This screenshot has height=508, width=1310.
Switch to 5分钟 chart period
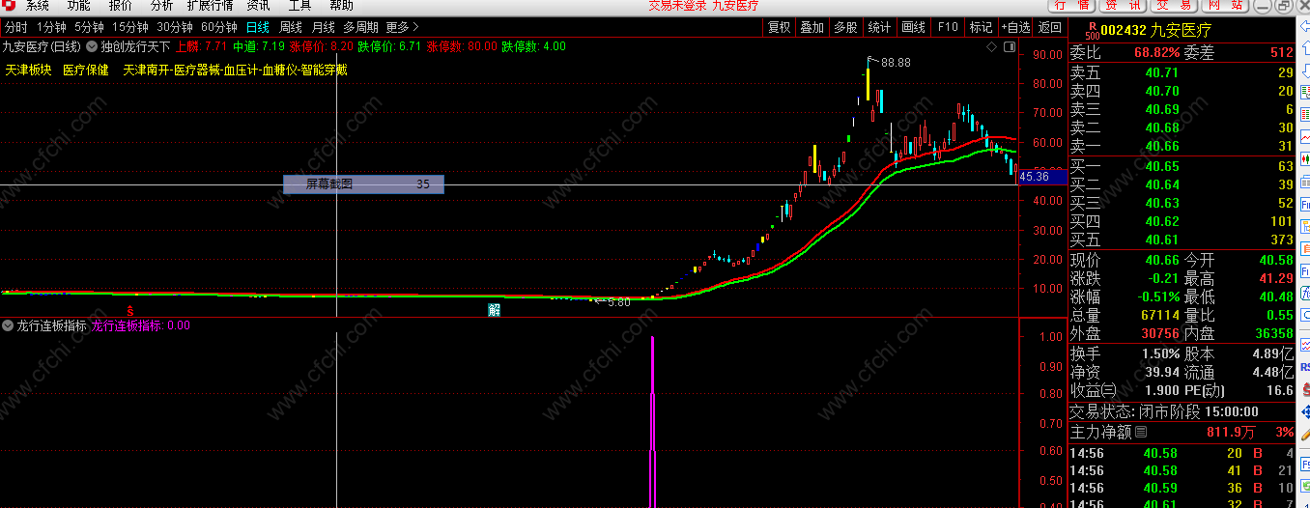[89, 27]
